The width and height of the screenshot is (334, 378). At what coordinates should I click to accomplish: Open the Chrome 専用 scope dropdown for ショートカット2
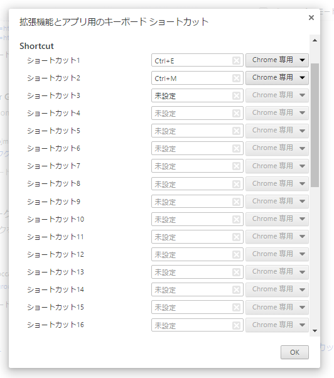[277, 78]
